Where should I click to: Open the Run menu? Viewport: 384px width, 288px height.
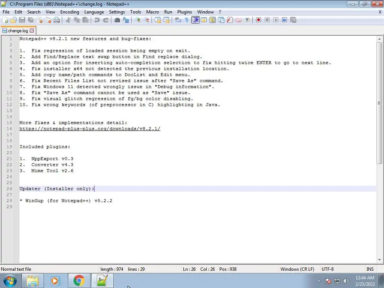(168, 12)
